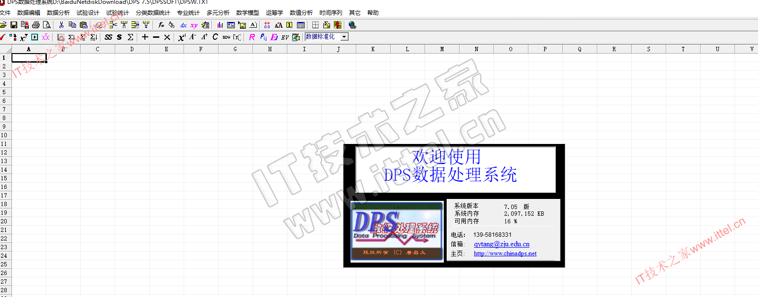Expand the 数据标准化 dropdown arrow
This screenshot has width=758, height=297.
coord(344,37)
